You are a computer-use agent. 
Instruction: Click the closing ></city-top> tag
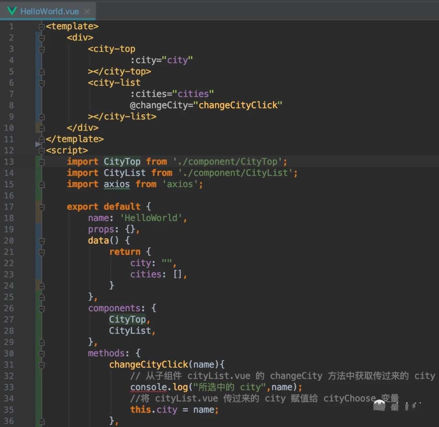[x=119, y=72]
